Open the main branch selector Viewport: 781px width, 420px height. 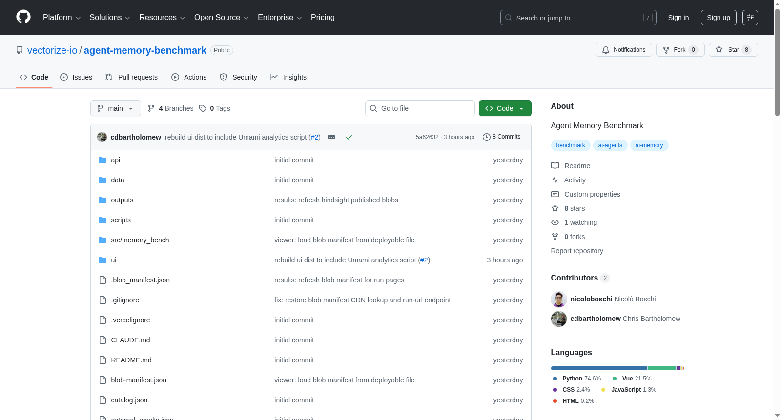pyautogui.click(x=116, y=108)
